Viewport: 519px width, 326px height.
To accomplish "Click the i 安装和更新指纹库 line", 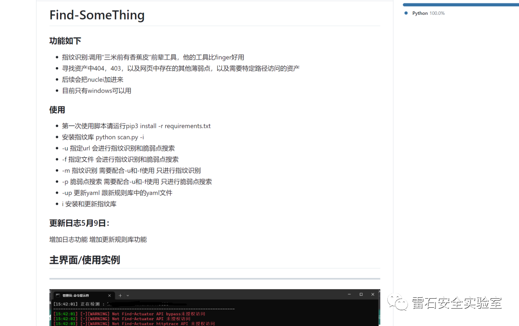I will pyautogui.click(x=89, y=204).
